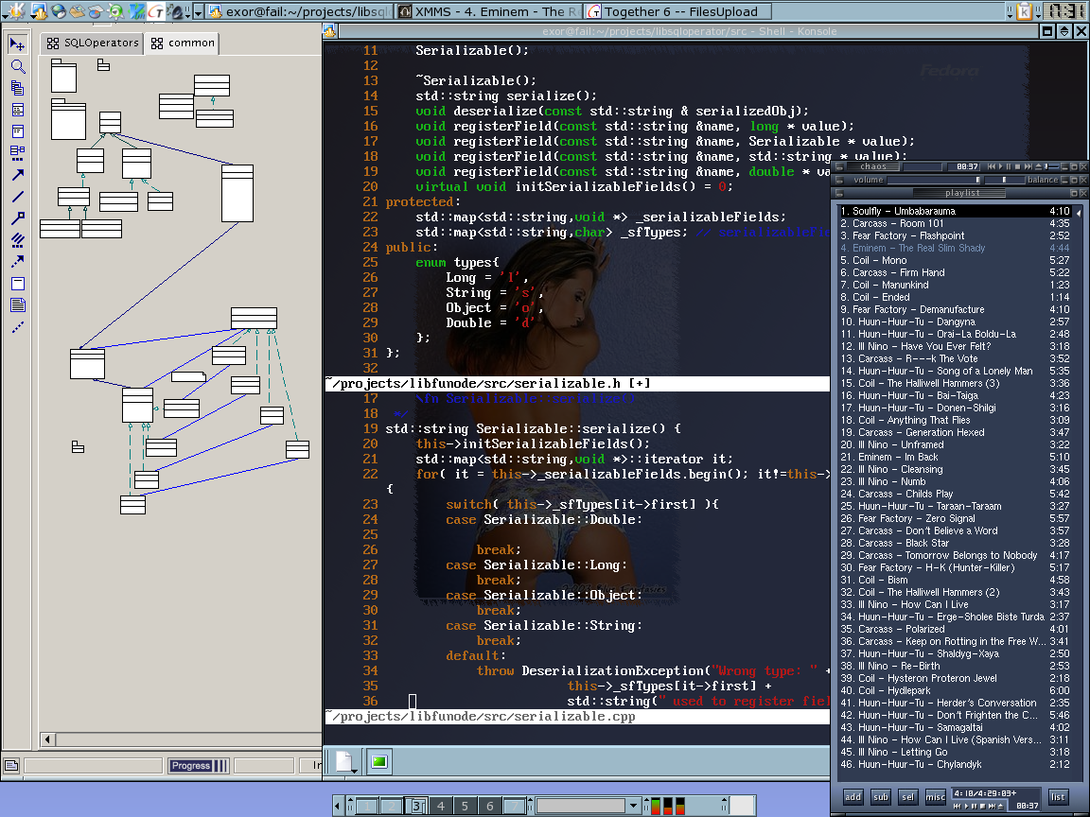Switch to virtual desktop 5
The height and width of the screenshot is (817, 1090).
(465, 806)
